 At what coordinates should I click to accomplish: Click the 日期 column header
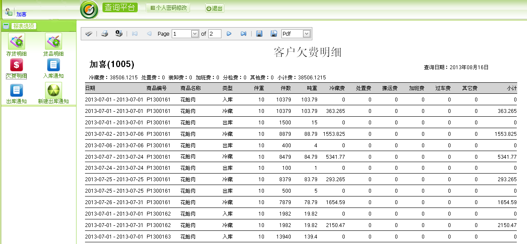pos(90,88)
